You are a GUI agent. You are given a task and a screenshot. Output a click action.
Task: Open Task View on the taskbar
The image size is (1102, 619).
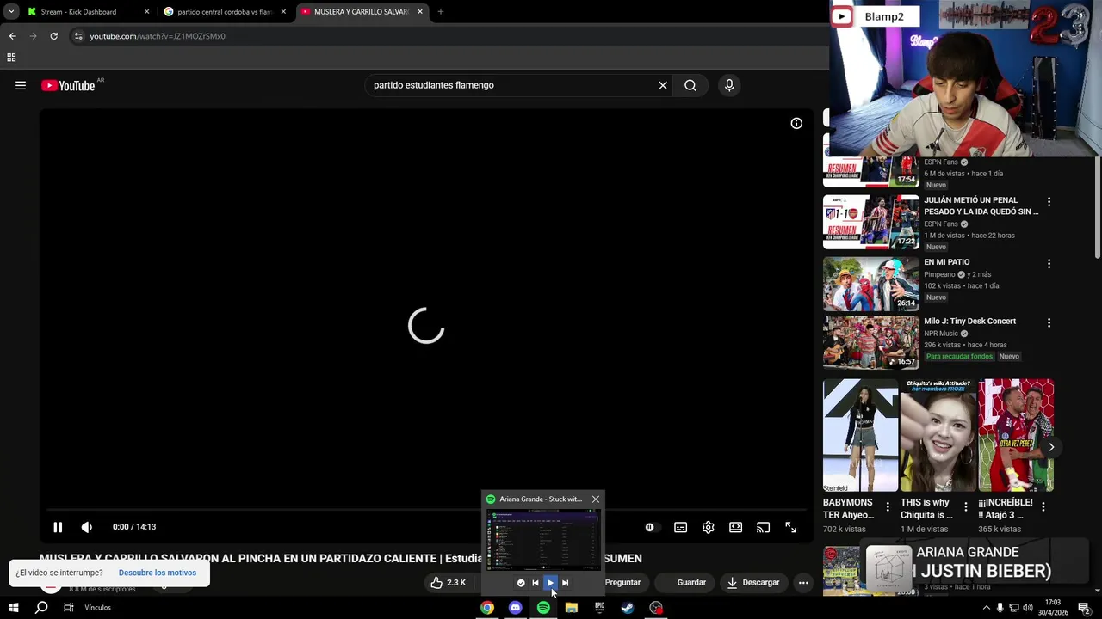tap(68, 608)
